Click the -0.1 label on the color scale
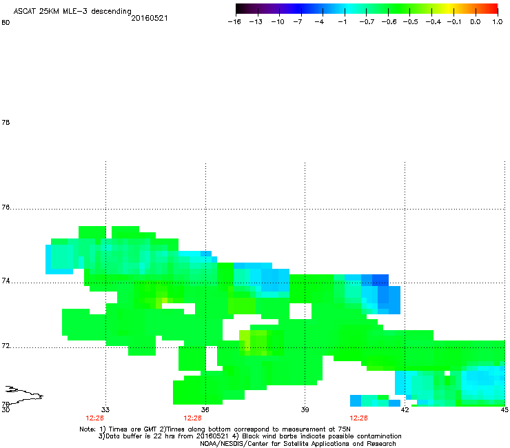 point(454,22)
